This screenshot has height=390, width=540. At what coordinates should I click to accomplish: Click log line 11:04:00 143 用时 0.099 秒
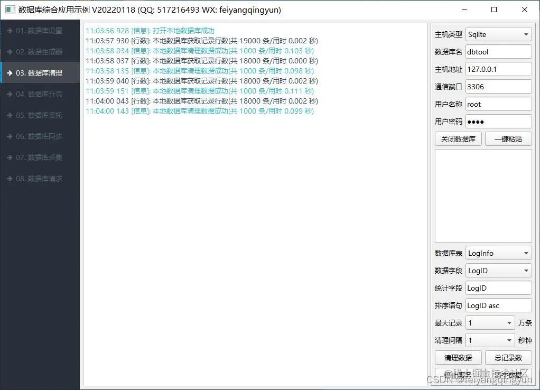(x=200, y=111)
